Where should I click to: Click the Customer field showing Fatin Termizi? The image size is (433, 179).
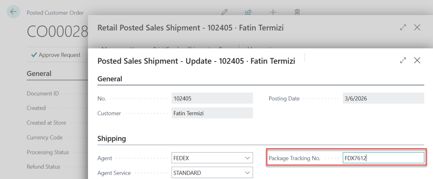click(212, 113)
